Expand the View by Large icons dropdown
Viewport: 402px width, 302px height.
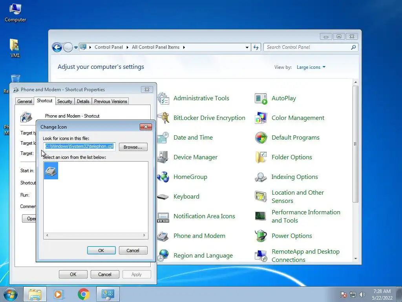pos(311,67)
